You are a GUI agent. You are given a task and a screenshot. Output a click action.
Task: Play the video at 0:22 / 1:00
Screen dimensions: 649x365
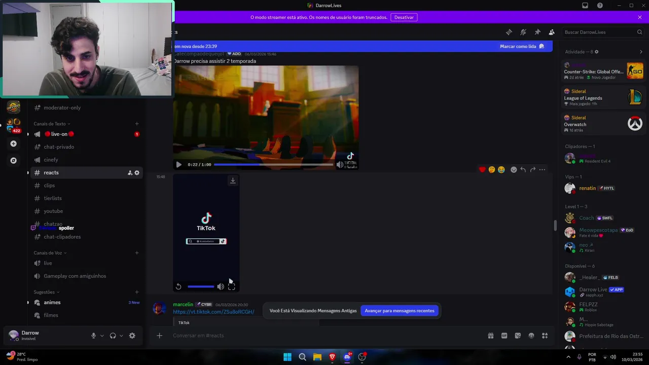178,164
